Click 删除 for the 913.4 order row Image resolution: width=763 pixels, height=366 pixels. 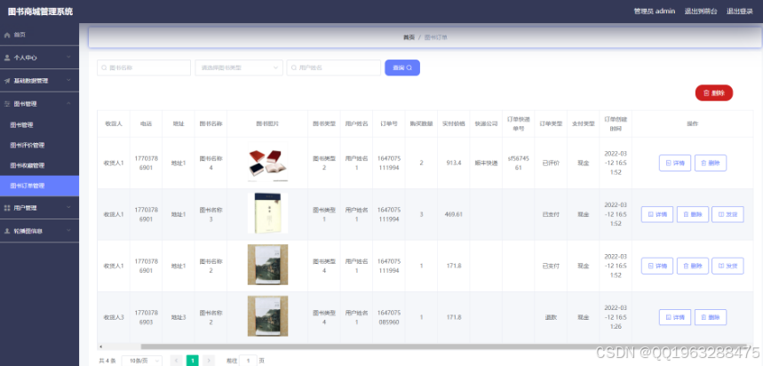[x=711, y=163]
